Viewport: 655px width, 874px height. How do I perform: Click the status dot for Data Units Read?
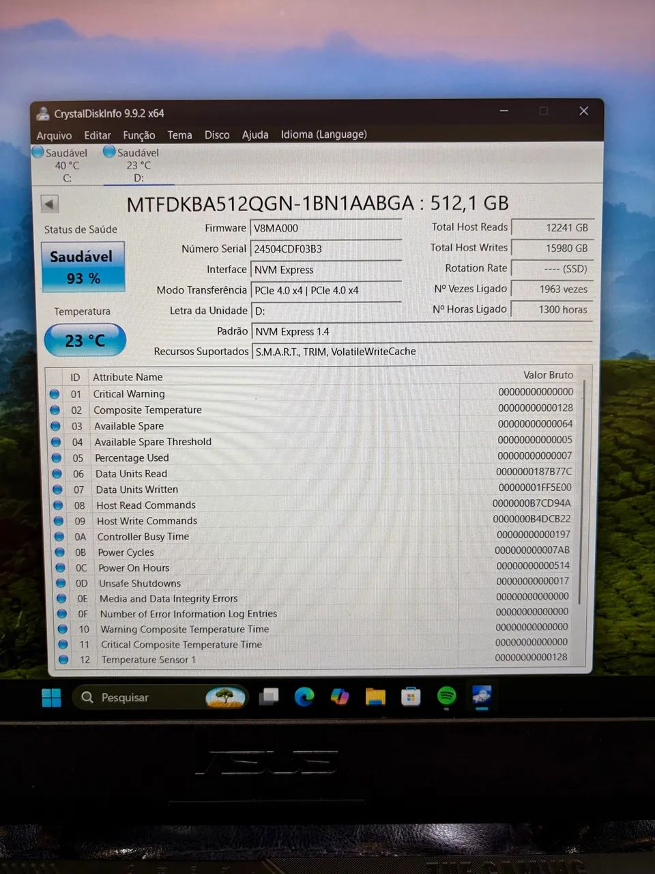pyautogui.click(x=57, y=474)
